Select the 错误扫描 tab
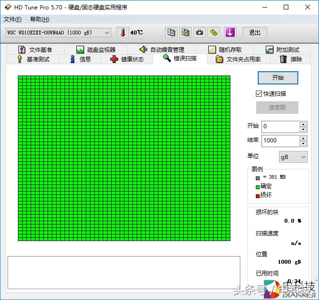 (x=180, y=58)
